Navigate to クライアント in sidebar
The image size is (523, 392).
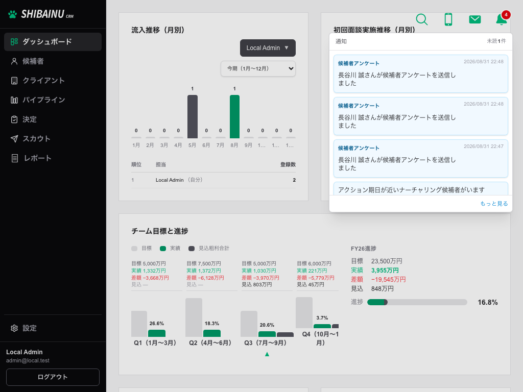[x=53, y=81]
